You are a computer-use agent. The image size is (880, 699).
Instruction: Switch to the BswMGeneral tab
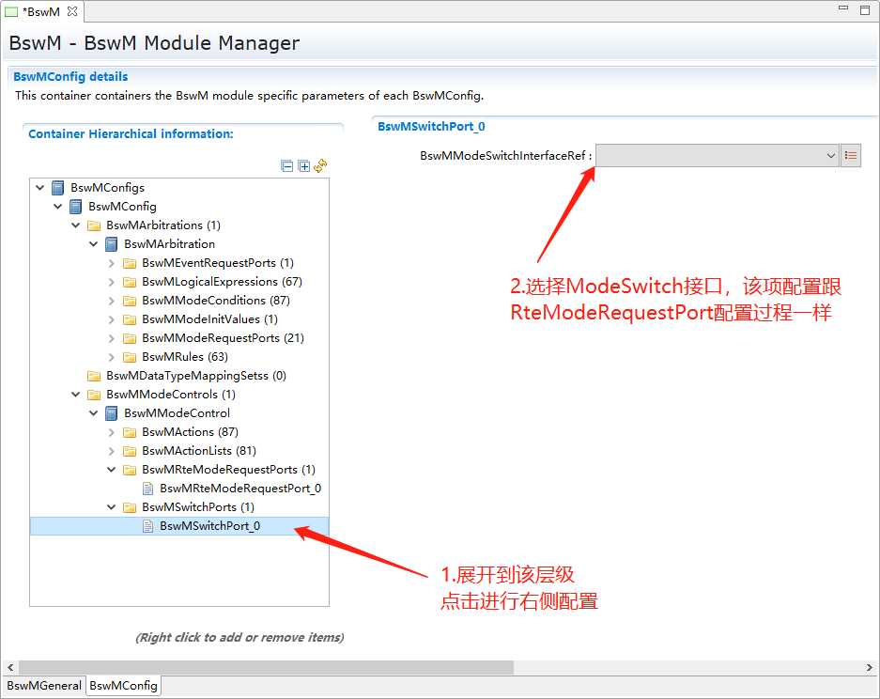pos(43,686)
